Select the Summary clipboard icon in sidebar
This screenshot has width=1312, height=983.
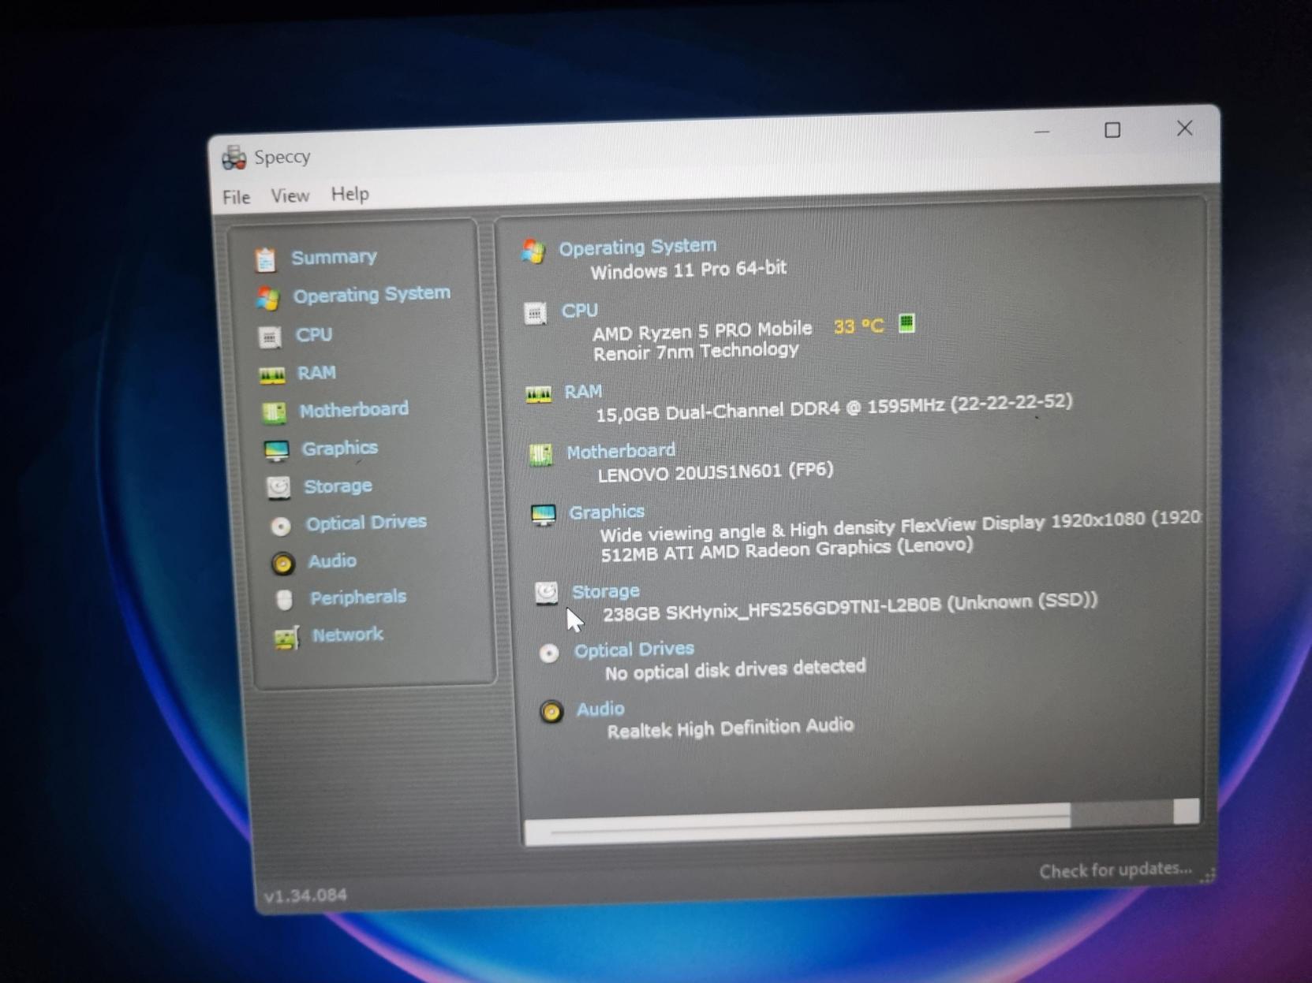pos(265,259)
